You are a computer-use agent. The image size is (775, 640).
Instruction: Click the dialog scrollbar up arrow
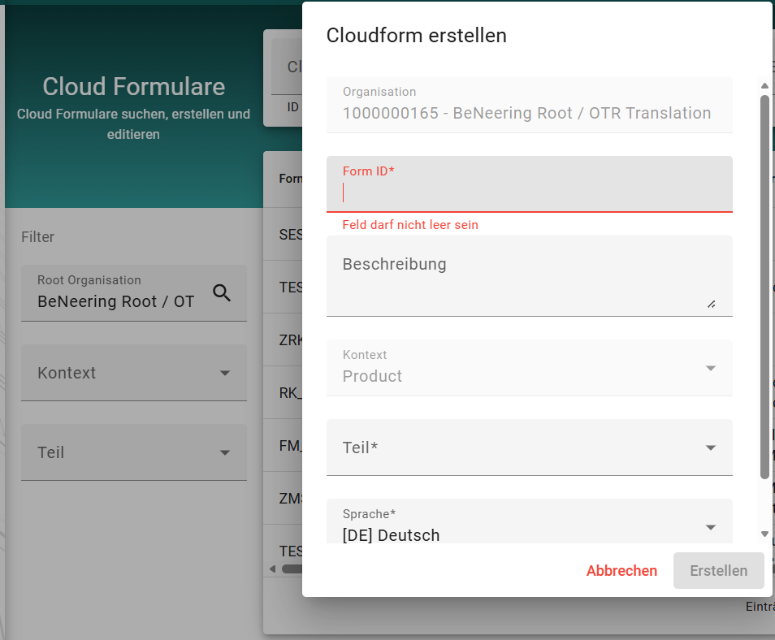coord(764,85)
